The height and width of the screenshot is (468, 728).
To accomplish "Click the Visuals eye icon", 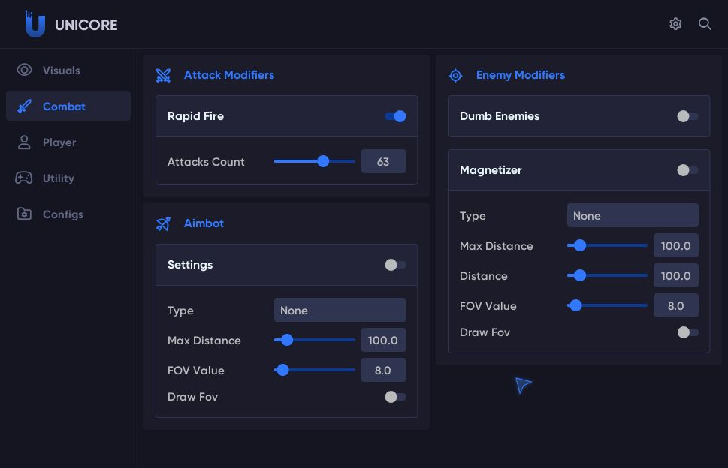I will coord(24,70).
